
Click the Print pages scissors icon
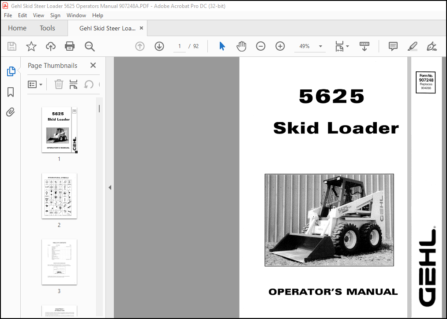[x=73, y=84]
